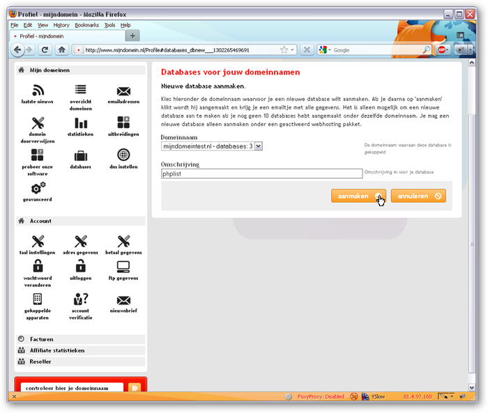Click domain check arrow button
Viewport: 488px width, 413px height.
135,388
